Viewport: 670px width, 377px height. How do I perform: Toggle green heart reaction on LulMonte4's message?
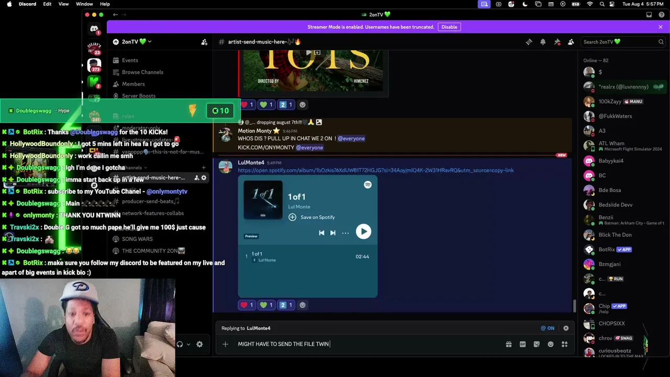pos(266,305)
